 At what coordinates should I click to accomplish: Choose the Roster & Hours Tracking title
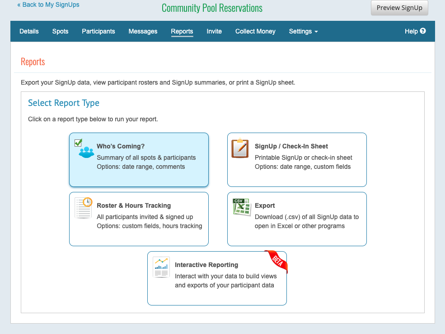point(134,205)
